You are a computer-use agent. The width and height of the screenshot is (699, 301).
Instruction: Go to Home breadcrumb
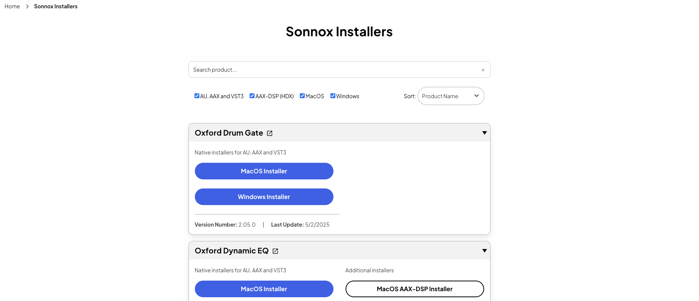pos(12,6)
